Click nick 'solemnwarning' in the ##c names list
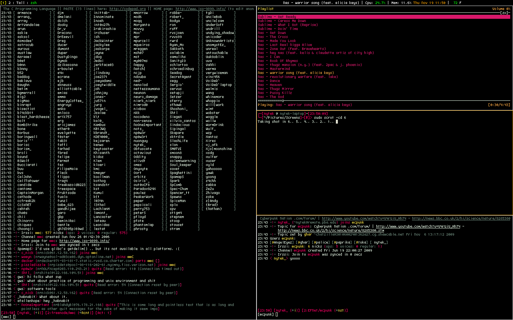This screenshot has width=513, height=320. 183,161
